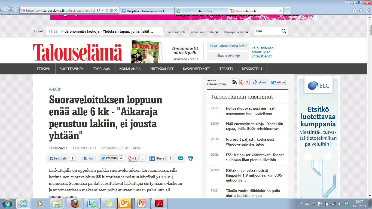Open ESS: Mainokset vääristävät headline

click(255, 157)
